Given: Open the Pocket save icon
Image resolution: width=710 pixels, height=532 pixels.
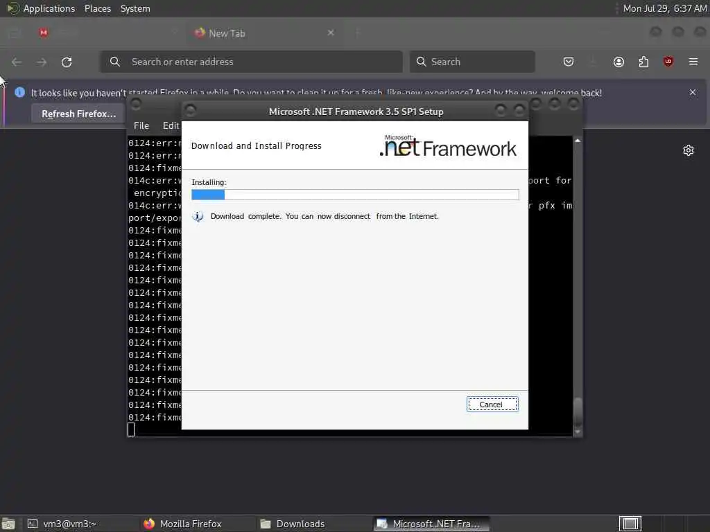Looking at the screenshot, I should (569, 62).
